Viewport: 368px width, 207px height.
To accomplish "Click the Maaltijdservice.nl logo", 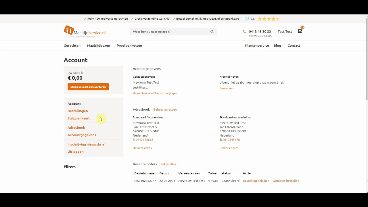I will click(x=85, y=32).
